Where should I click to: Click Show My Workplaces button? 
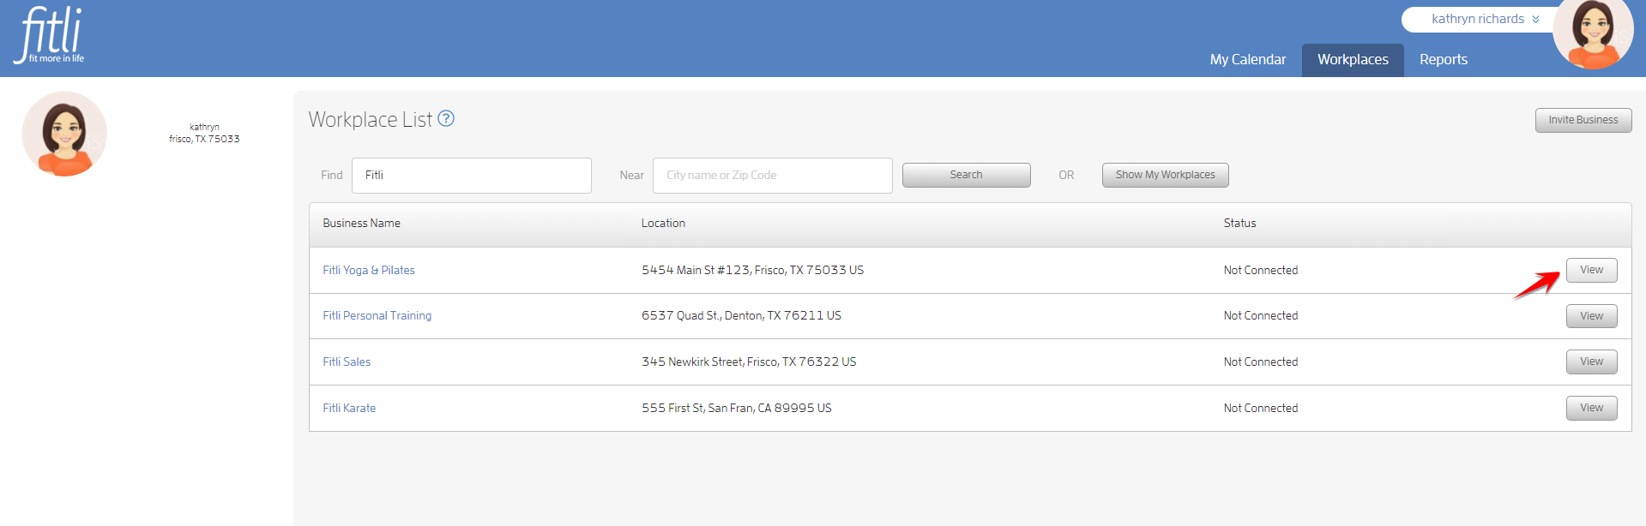coord(1166,175)
